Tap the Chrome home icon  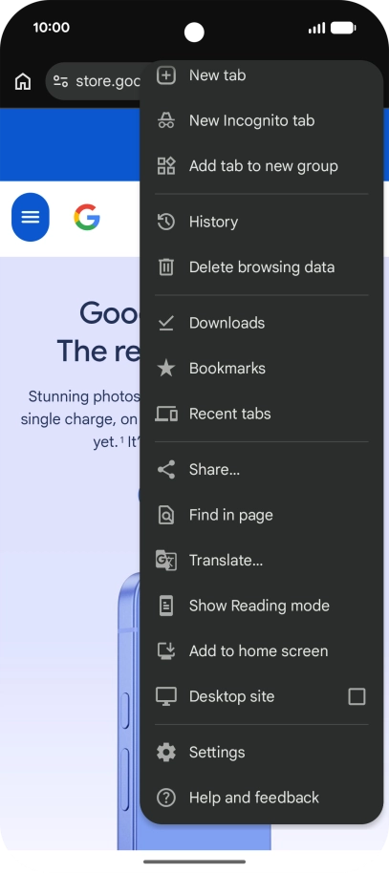point(23,81)
